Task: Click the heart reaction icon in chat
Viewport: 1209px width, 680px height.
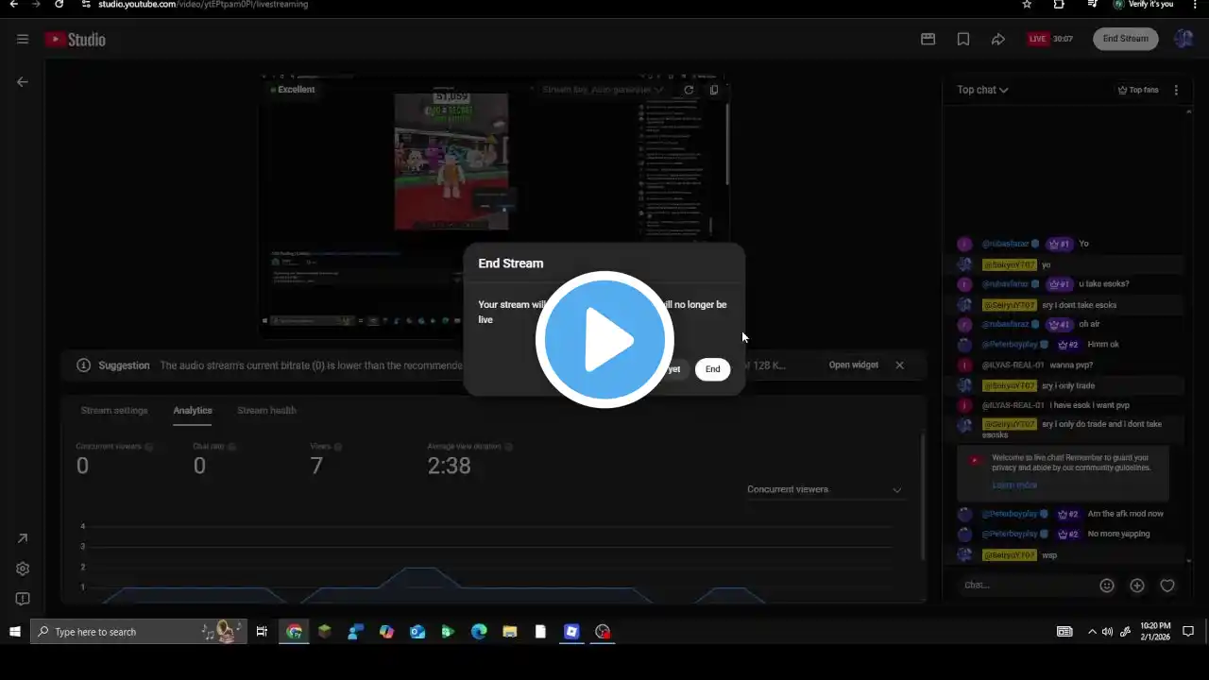Action: point(1167,586)
